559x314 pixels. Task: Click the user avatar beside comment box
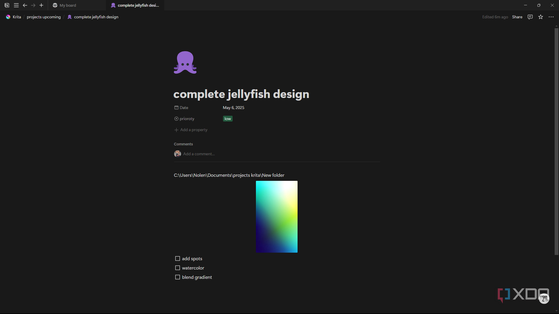[x=178, y=154]
